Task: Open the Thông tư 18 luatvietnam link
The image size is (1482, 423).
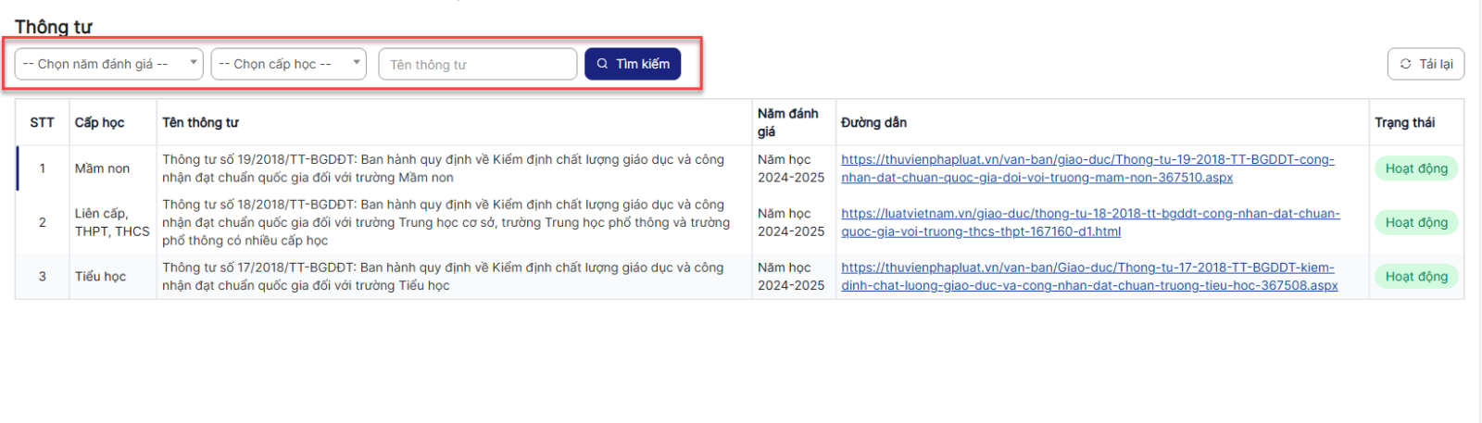Action: point(1089,222)
